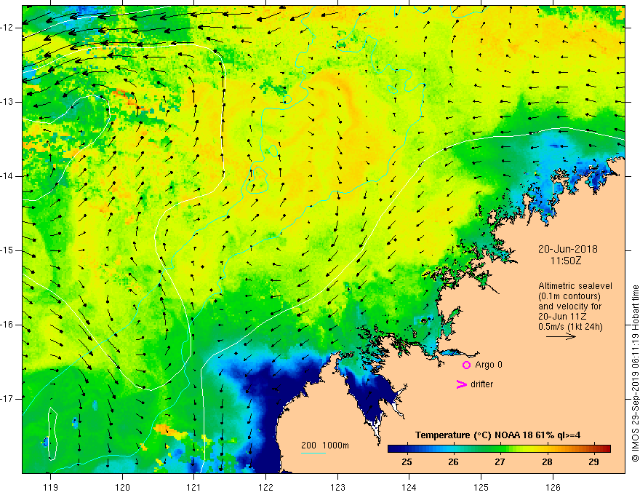Click the '124' longitude axis label

point(409,487)
